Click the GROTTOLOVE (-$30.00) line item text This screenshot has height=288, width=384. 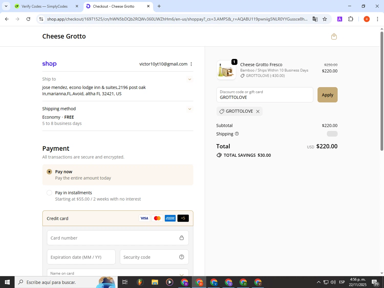click(x=265, y=76)
